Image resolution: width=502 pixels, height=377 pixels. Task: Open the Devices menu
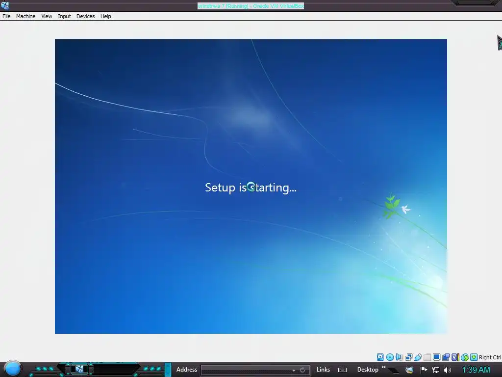point(85,16)
